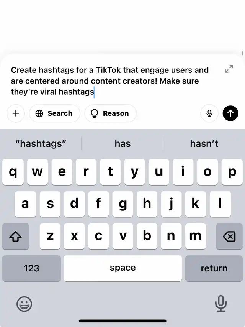Open the emoji keyboard
The height and width of the screenshot is (327, 245).
pyautogui.click(x=24, y=304)
